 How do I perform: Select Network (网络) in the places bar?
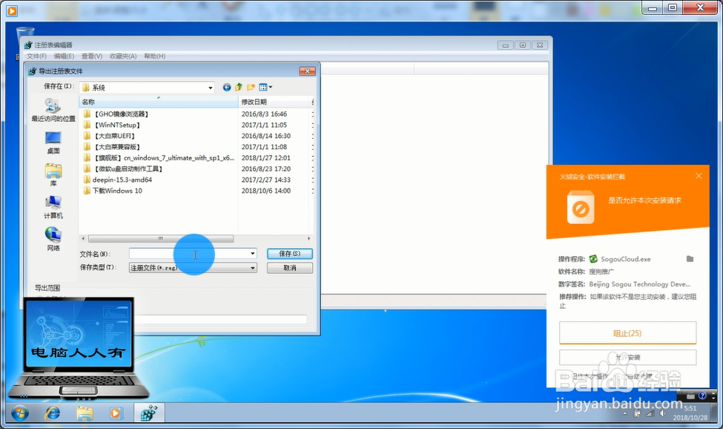[53, 240]
